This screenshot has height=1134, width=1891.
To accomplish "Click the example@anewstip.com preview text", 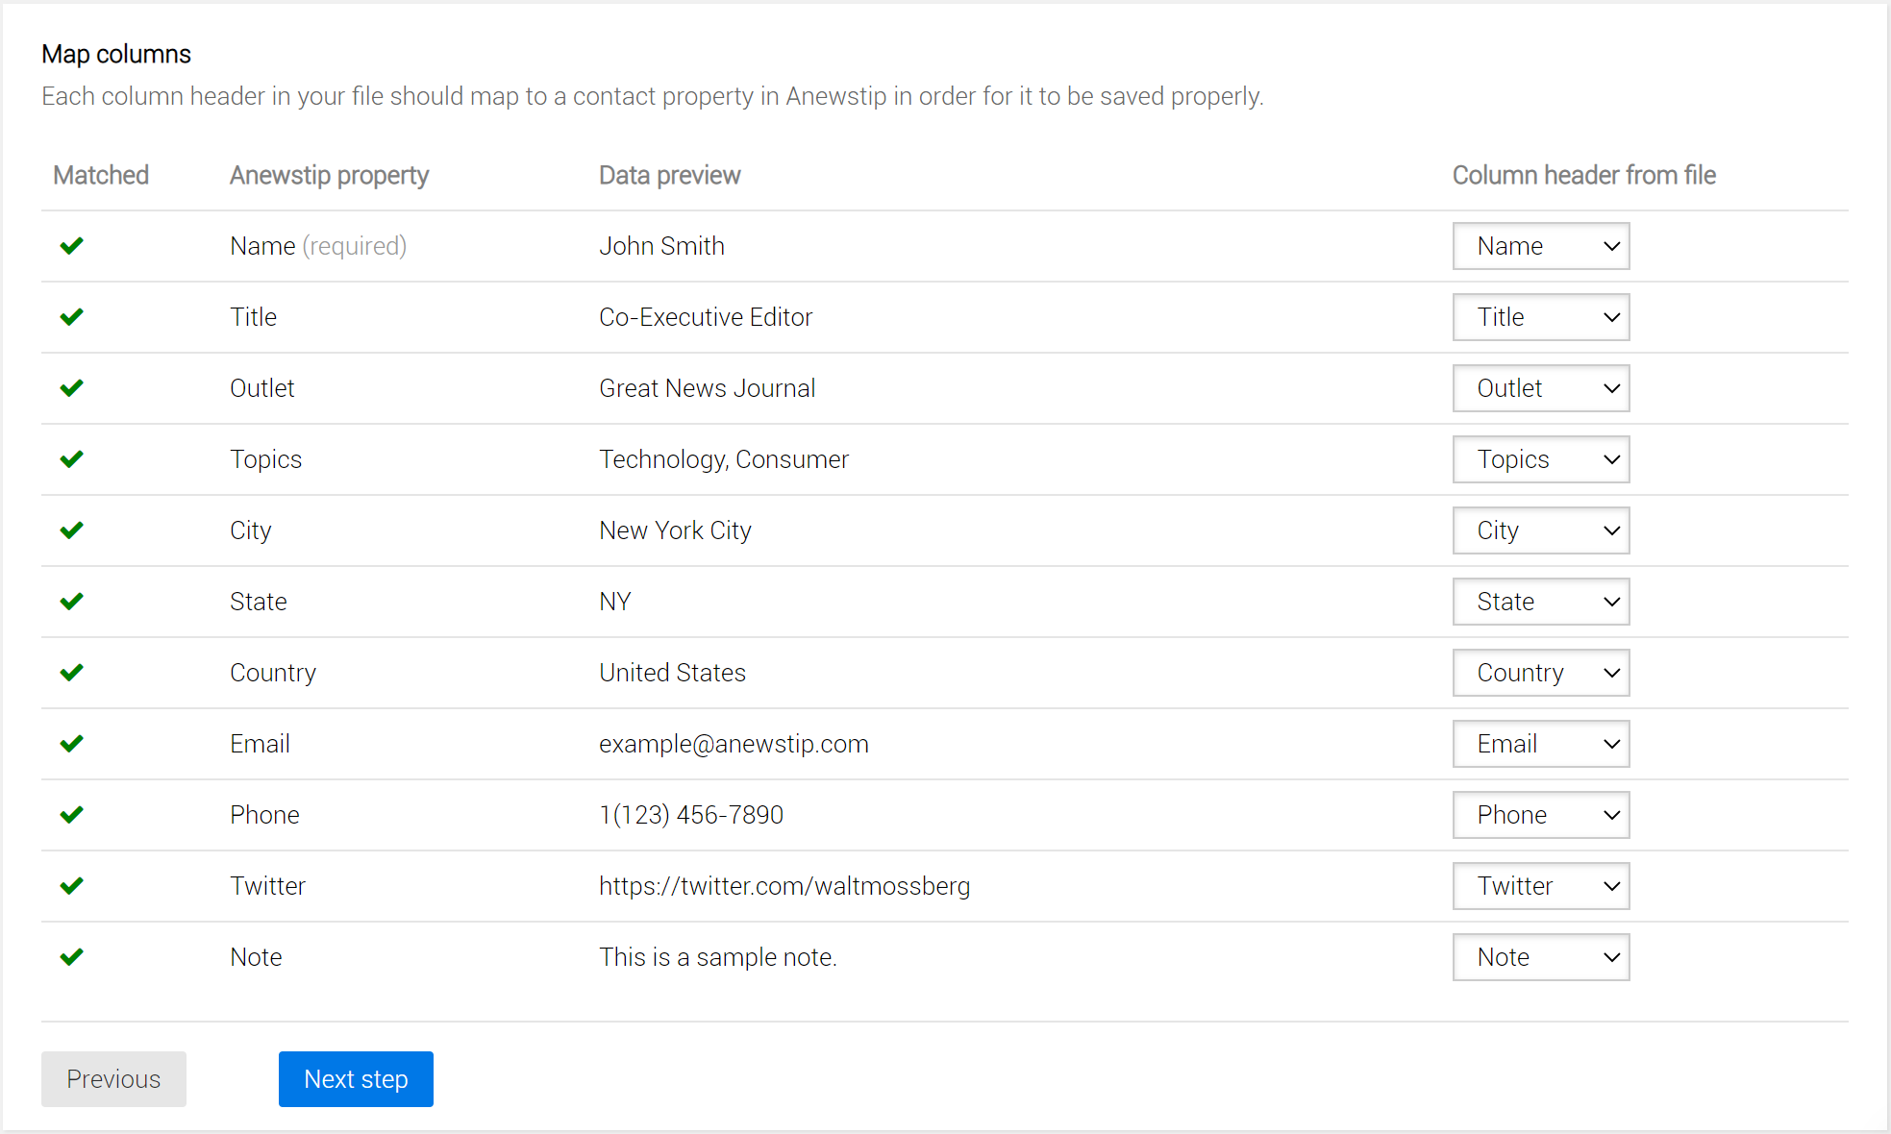I will 734,744.
